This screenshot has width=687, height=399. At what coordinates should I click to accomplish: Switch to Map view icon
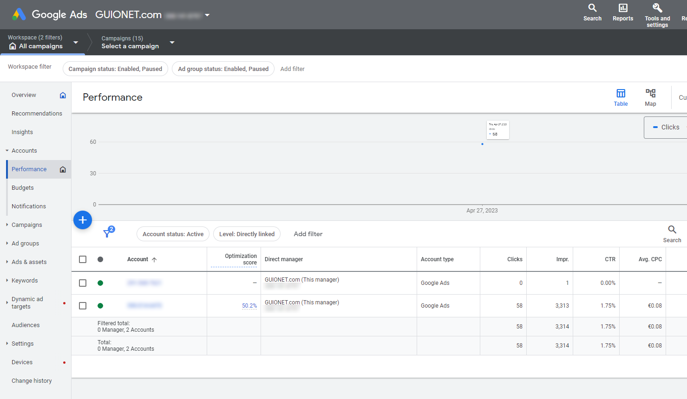650,93
